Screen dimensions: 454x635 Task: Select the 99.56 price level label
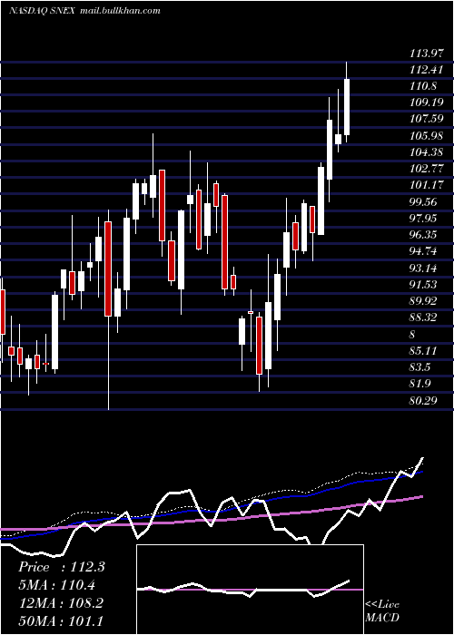(x=423, y=202)
